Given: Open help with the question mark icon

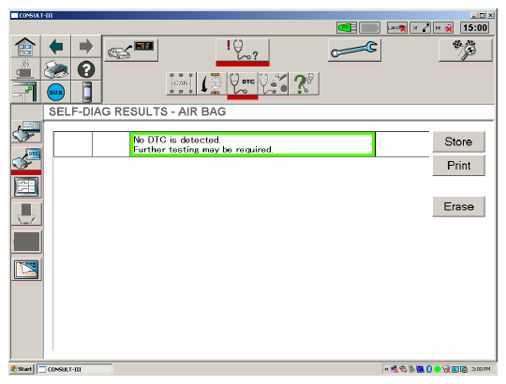Looking at the screenshot, I should point(86,69).
